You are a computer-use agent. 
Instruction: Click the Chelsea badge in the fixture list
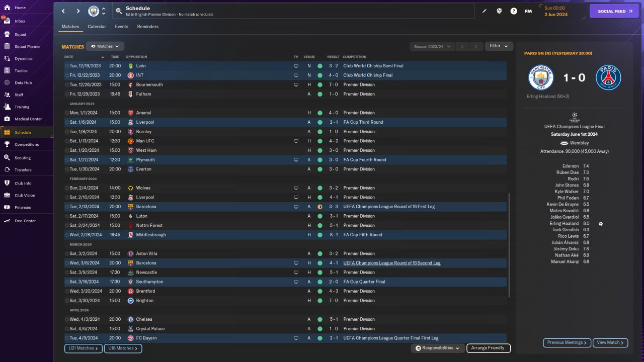pos(130,319)
